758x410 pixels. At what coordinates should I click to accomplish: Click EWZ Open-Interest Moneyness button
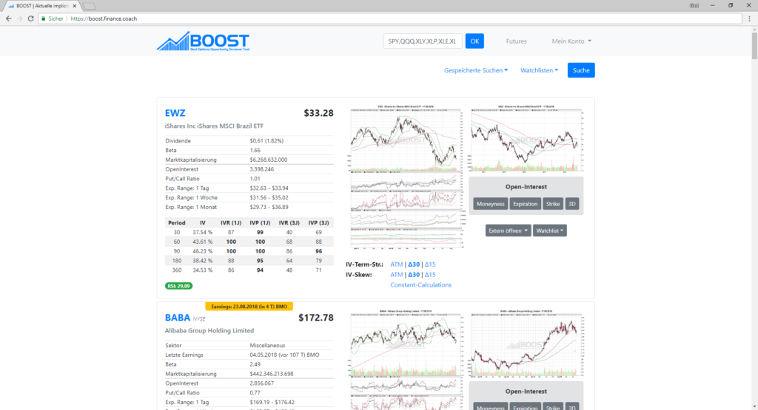tap(490, 204)
